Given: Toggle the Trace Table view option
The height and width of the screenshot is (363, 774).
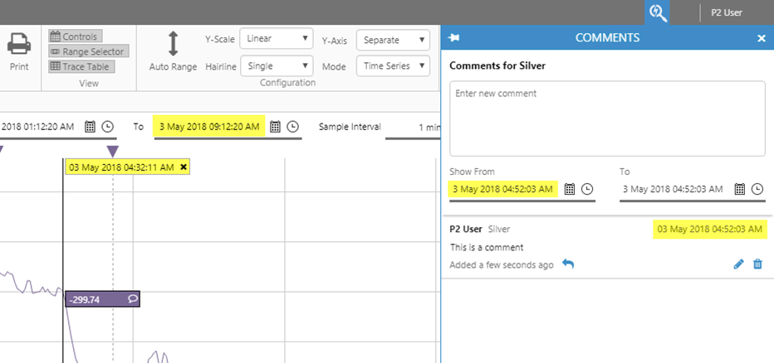Looking at the screenshot, I should tap(81, 66).
